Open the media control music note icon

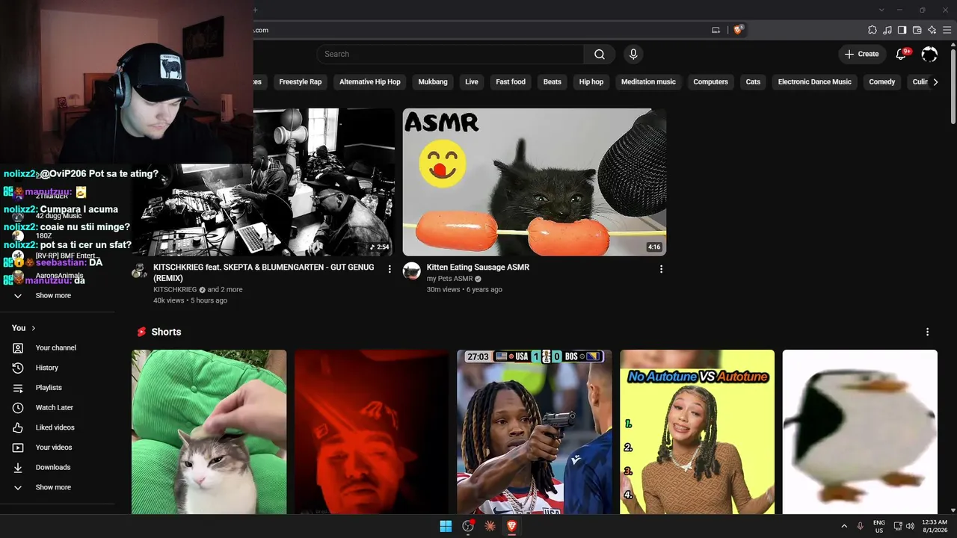point(887,30)
